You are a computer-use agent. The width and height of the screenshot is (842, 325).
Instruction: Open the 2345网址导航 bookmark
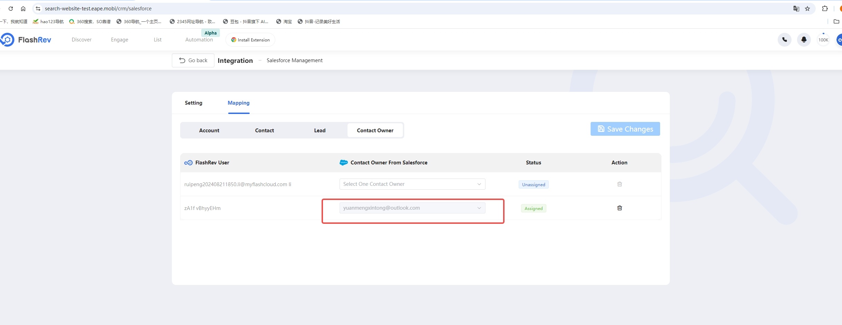coord(192,21)
